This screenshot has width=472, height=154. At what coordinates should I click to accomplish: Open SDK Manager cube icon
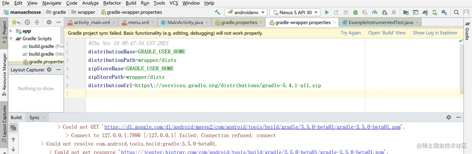coord(444,12)
